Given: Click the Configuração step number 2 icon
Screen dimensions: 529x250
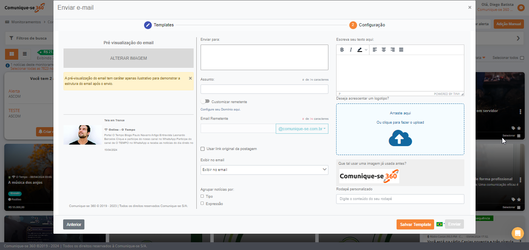Looking at the screenshot, I should click(353, 25).
